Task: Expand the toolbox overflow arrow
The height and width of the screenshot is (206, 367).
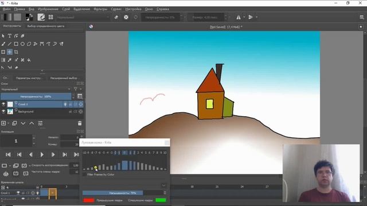Action: click(42, 70)
